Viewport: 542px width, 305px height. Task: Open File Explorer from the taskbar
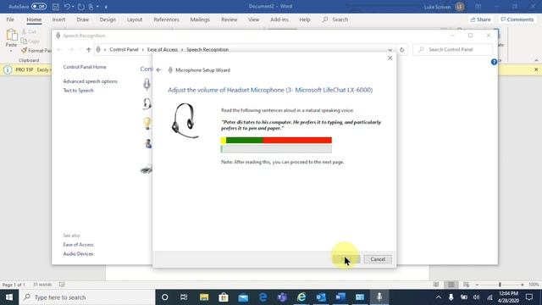tap(204, 297)
